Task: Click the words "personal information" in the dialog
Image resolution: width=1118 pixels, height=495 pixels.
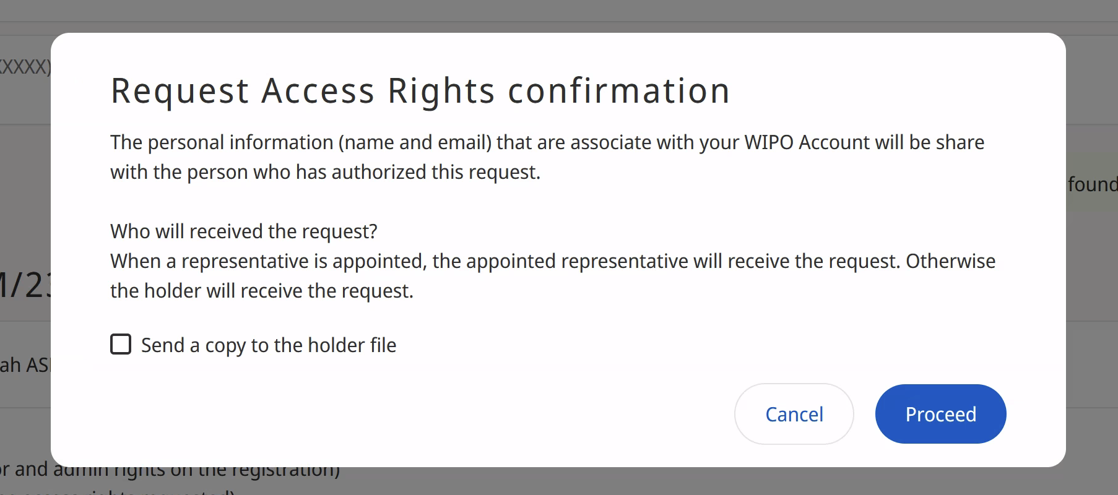Action: 240,142
